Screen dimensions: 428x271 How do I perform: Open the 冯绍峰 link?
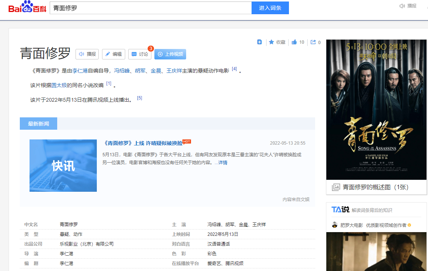(122, 71)
